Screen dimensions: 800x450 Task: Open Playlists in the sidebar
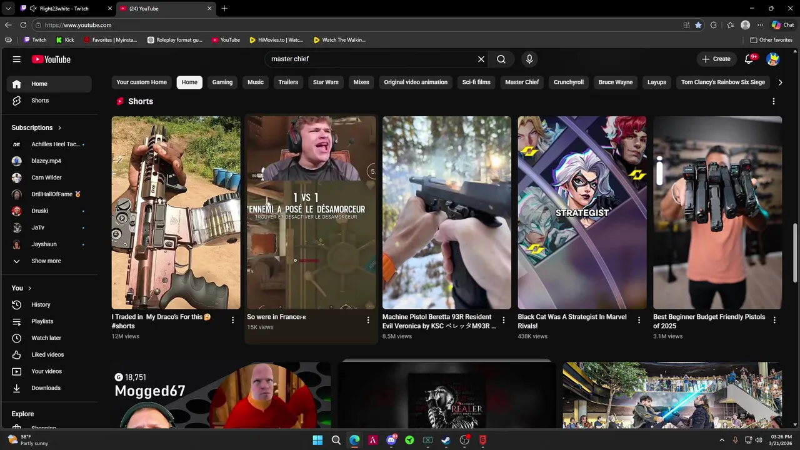tap(49, 321)
